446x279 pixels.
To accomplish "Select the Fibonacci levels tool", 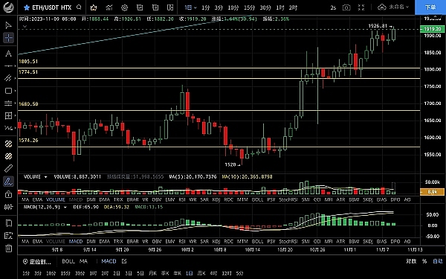I will 8,103.
